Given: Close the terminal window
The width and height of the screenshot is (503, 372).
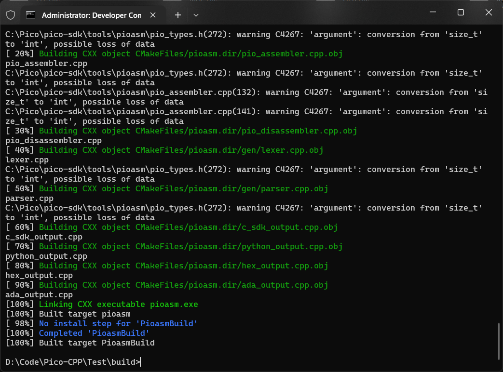Looking at the screenshot, I should 489,12.
